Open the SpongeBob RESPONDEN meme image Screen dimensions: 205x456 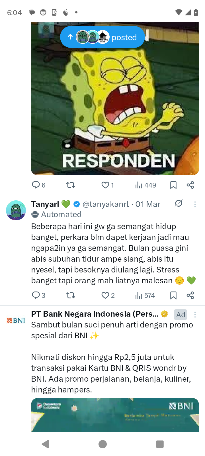click(115, 98)
